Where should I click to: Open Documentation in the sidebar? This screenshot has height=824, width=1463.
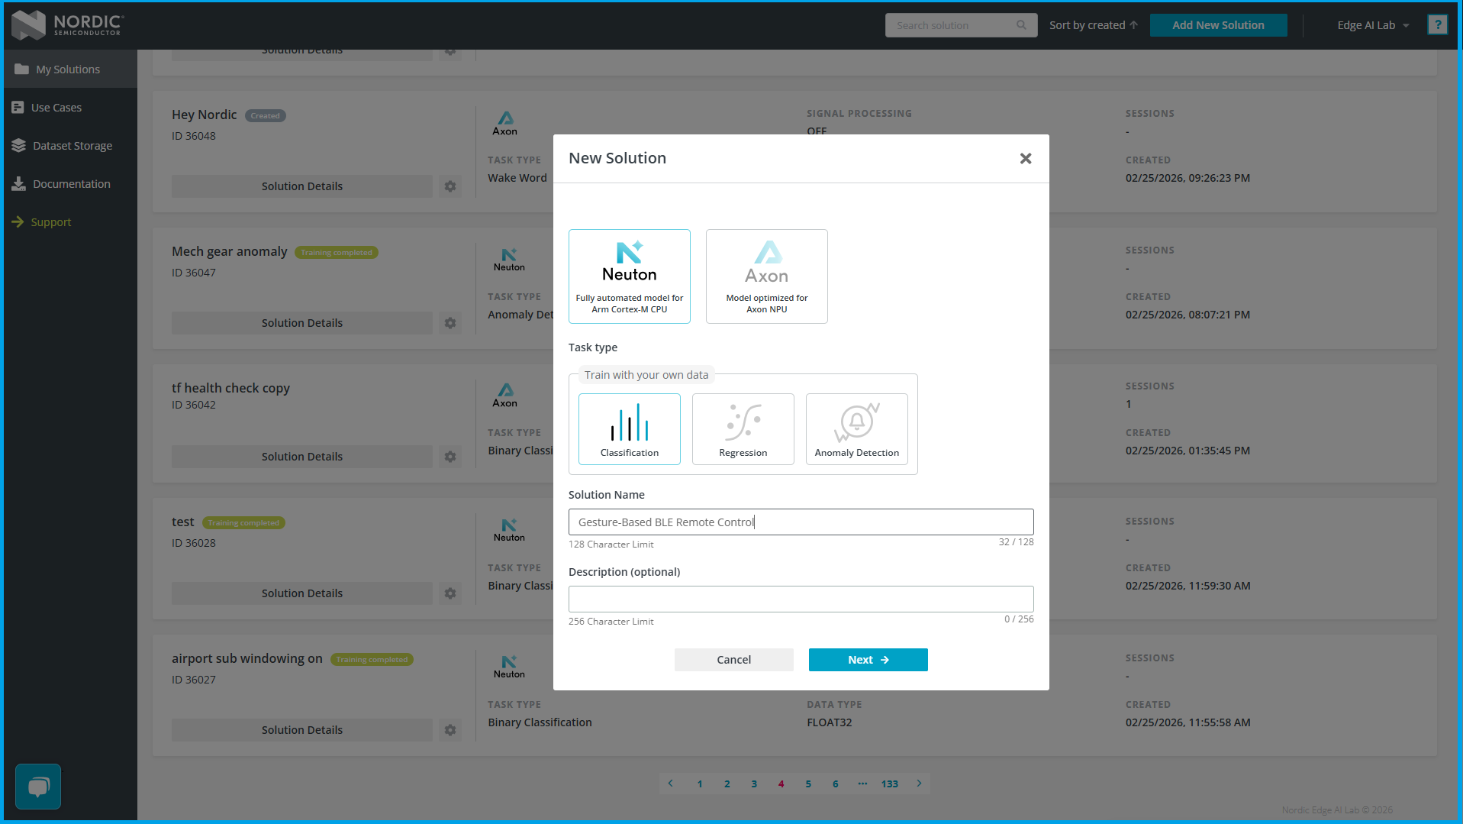click(70, 184)
